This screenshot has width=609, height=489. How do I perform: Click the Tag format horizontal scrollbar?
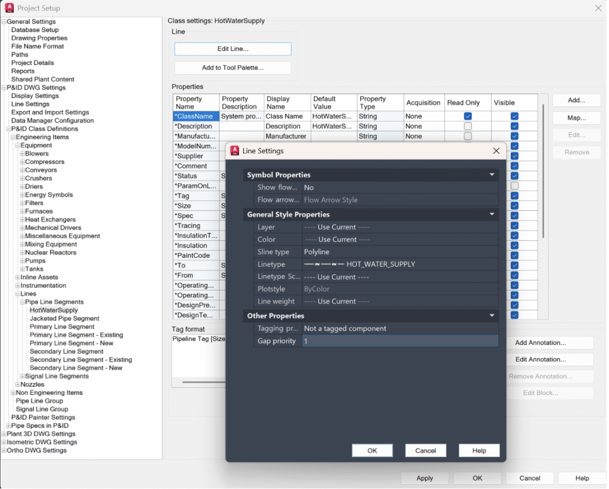pyautogui.click(x=203, y=382)
